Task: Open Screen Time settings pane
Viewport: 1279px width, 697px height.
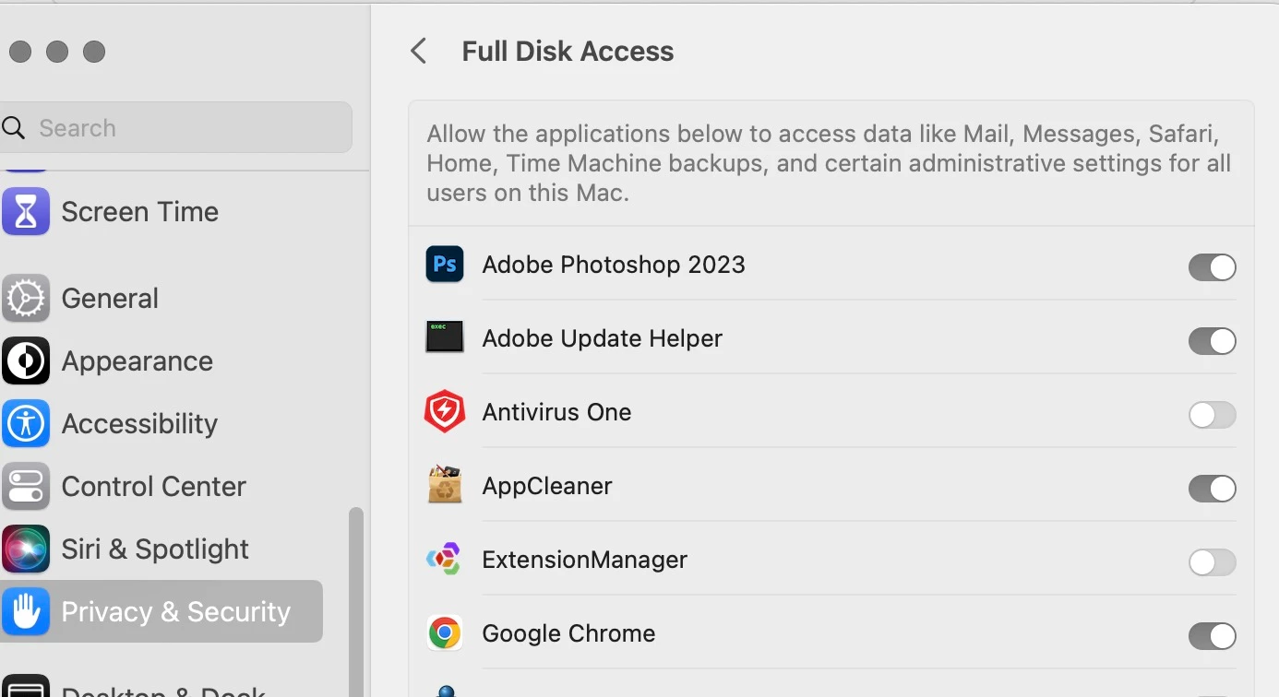Action: tap(161, 211)
